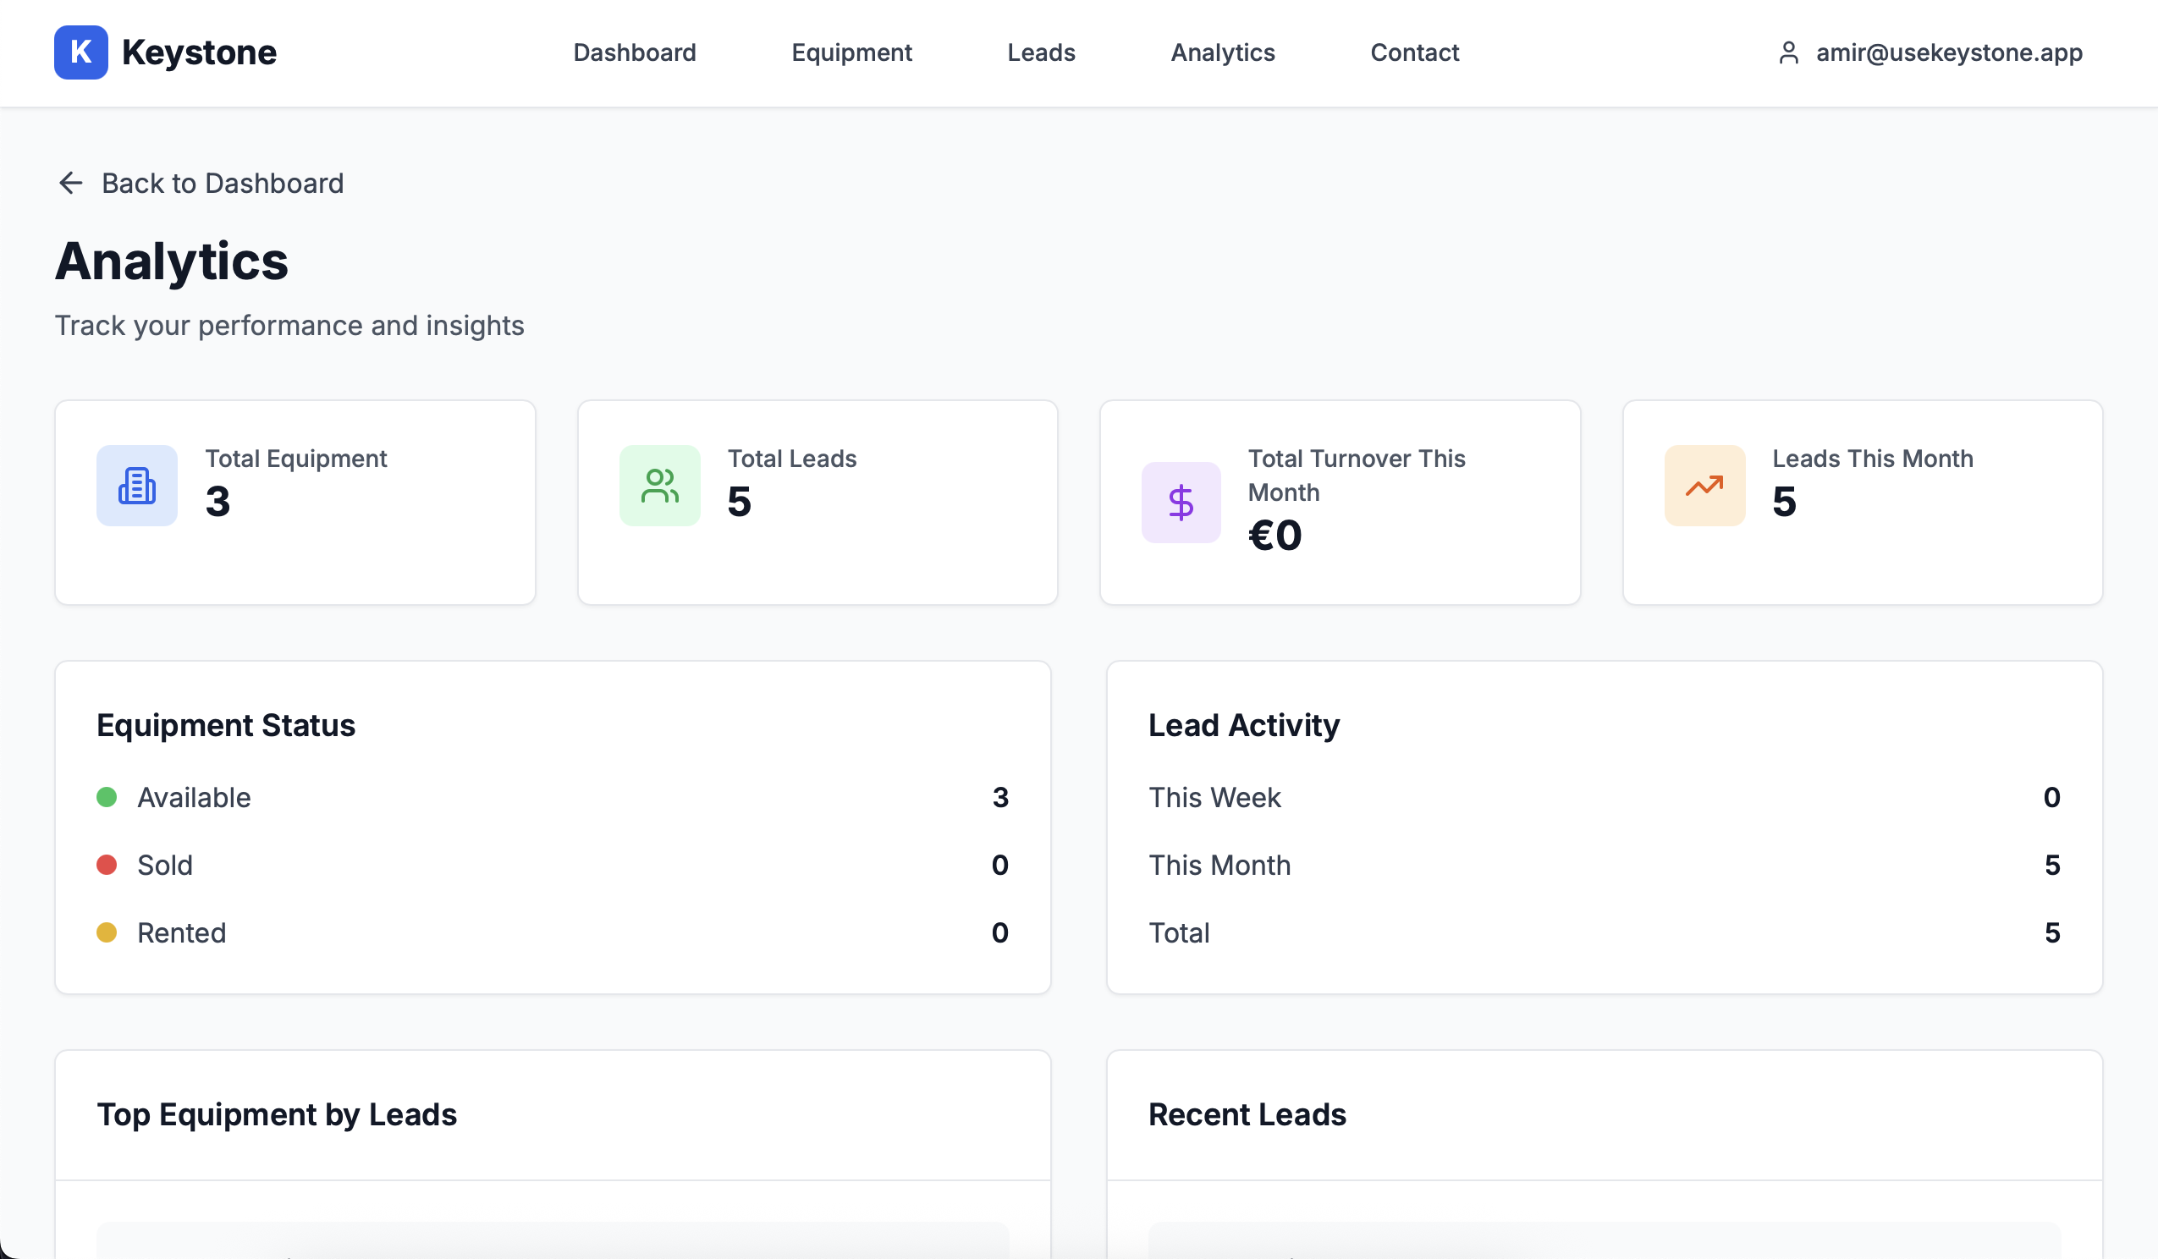
Task: Click the Keystone brand name
Action: pos(199,53)
